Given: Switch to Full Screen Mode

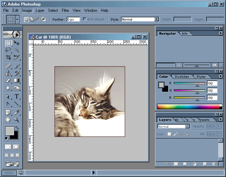Looking at the screenshot, I should [x=17, y=155].
